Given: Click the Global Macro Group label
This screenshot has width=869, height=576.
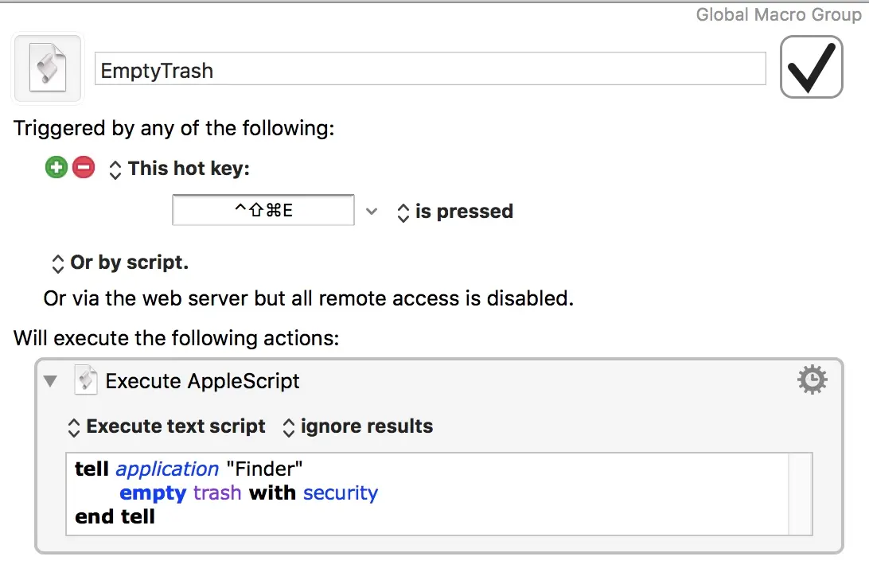Looking at the screenshot, I should pos(778,14).
